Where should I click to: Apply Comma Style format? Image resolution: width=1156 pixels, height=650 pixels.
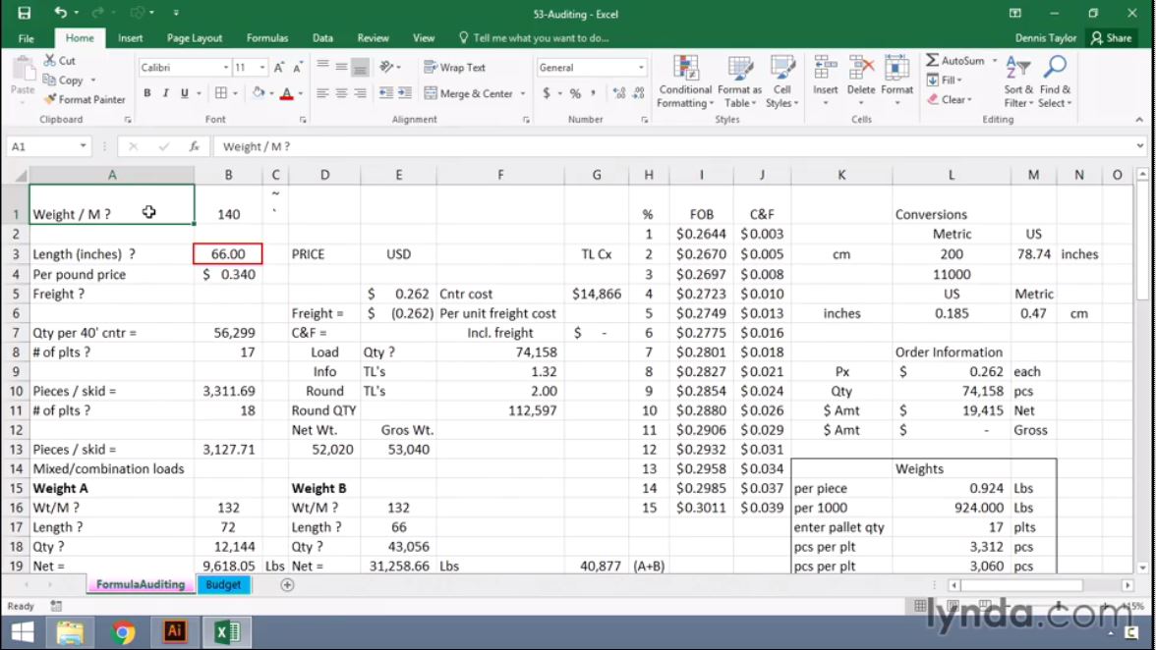point(593,93)
